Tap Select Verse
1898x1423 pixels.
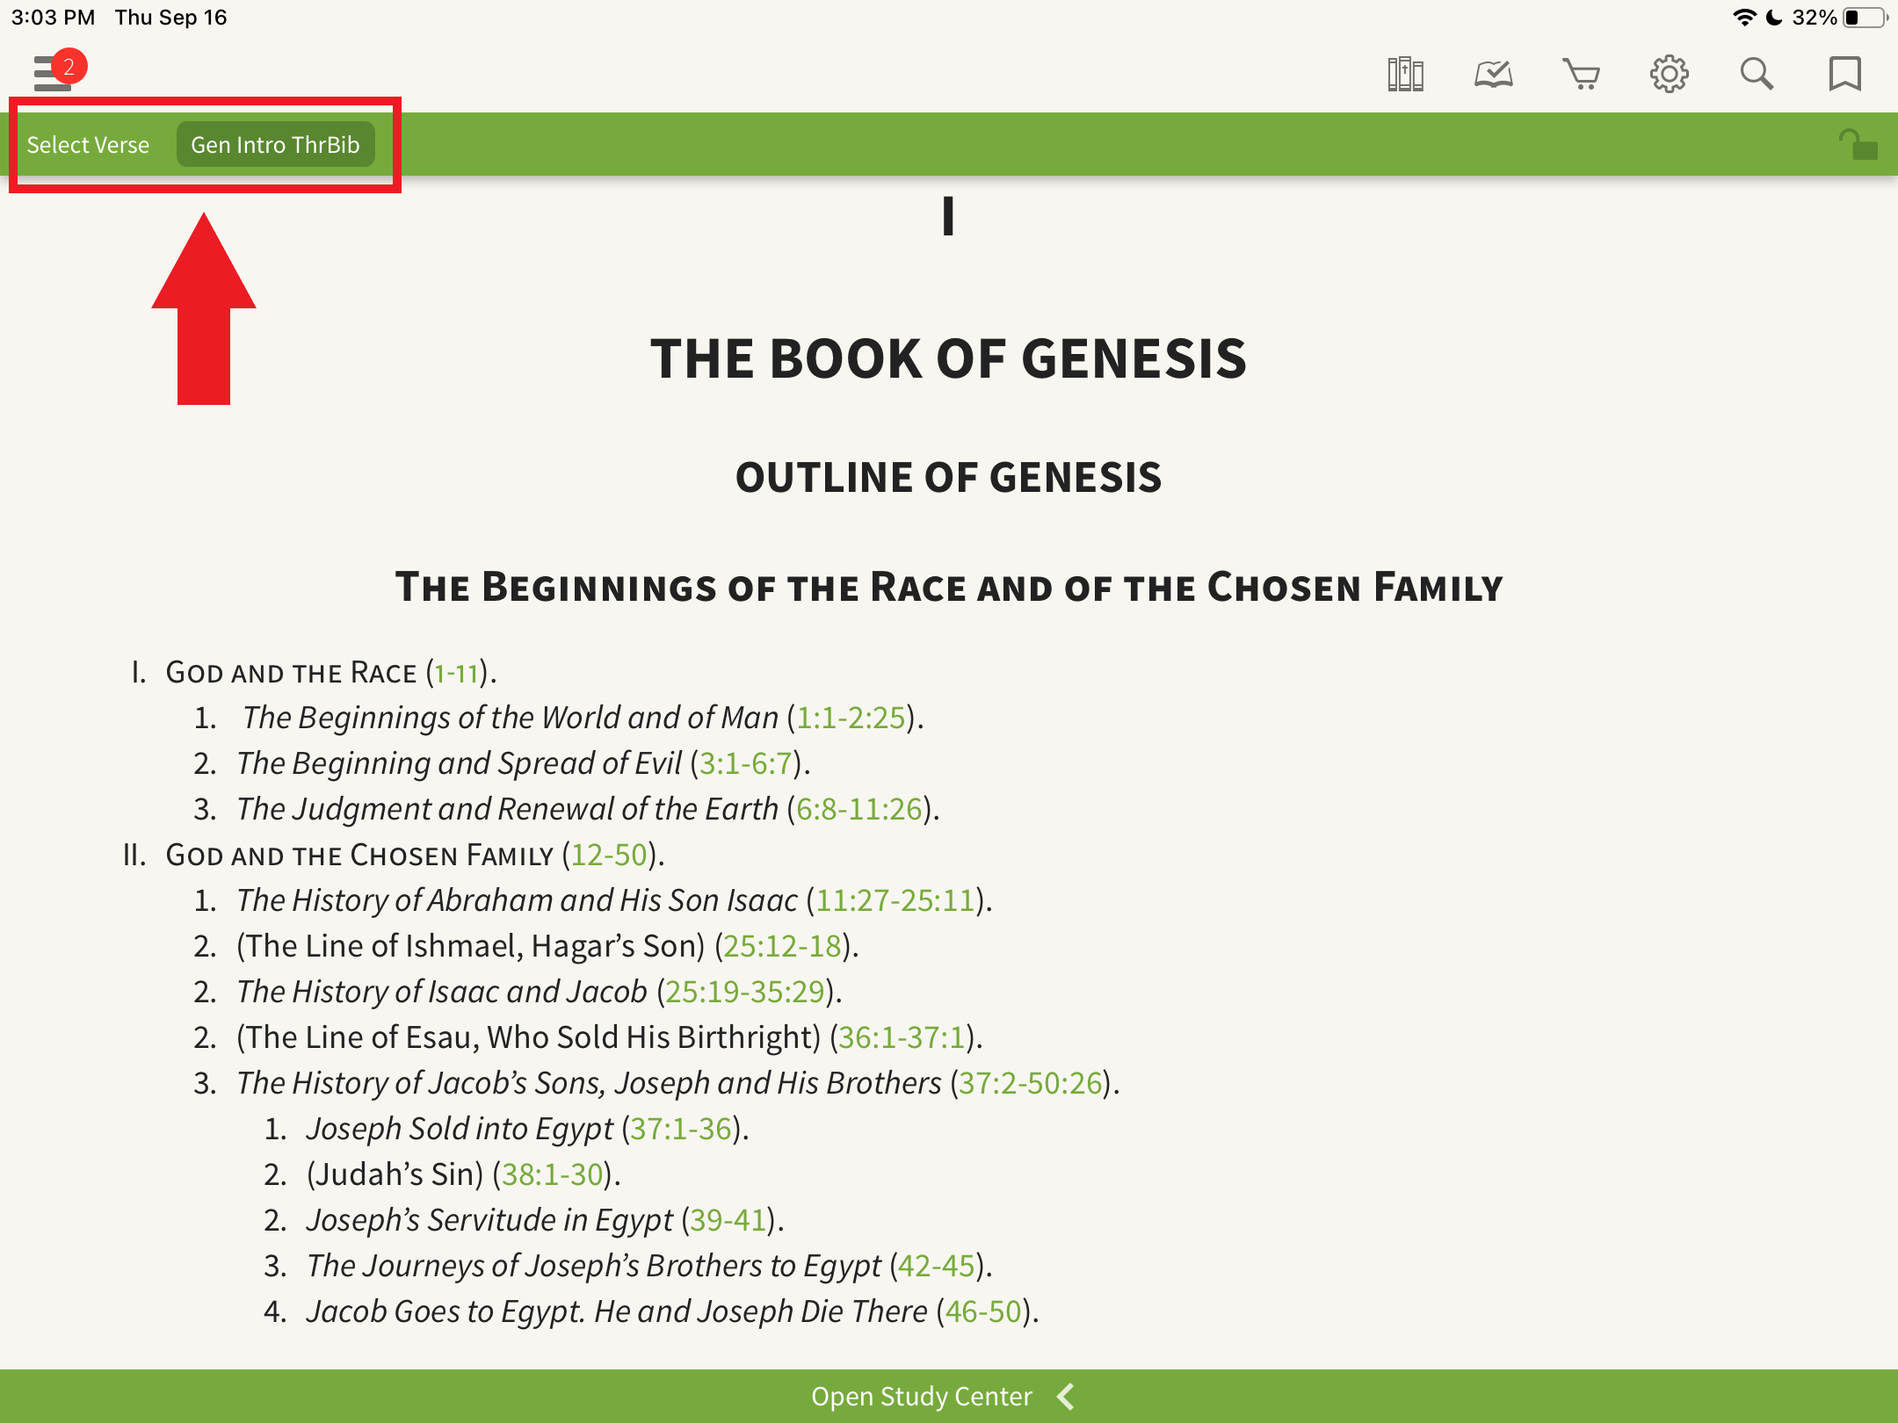click(88, 145)
